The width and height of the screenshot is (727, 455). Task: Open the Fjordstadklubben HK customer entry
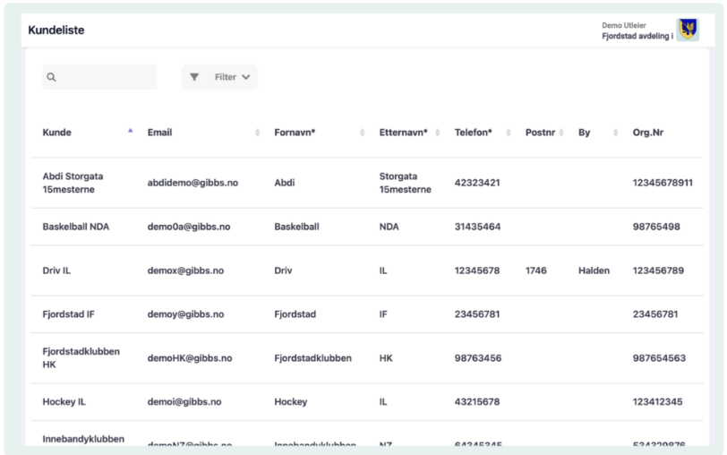81,357
